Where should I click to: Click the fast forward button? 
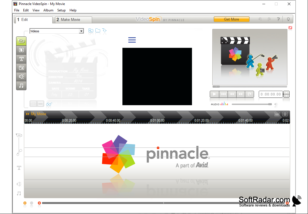(x=241, y=94)
